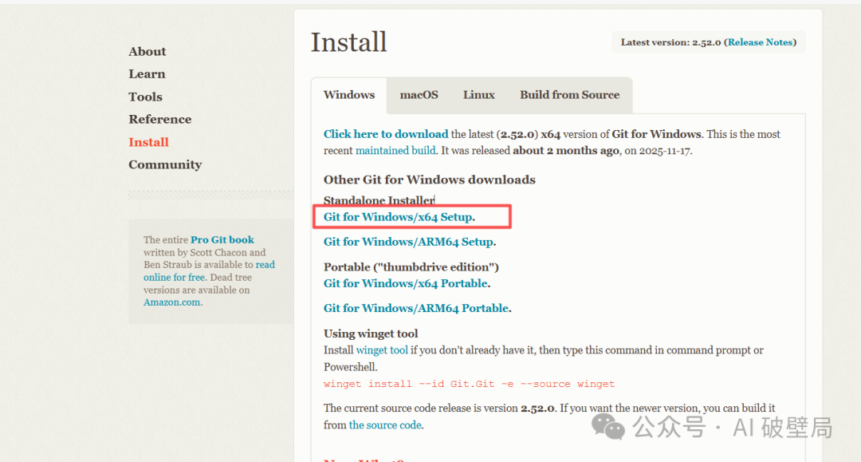The image size is (861, 462).
Task: Click the 'Latest version: 2.52.0' text
Action: point(670,42)
